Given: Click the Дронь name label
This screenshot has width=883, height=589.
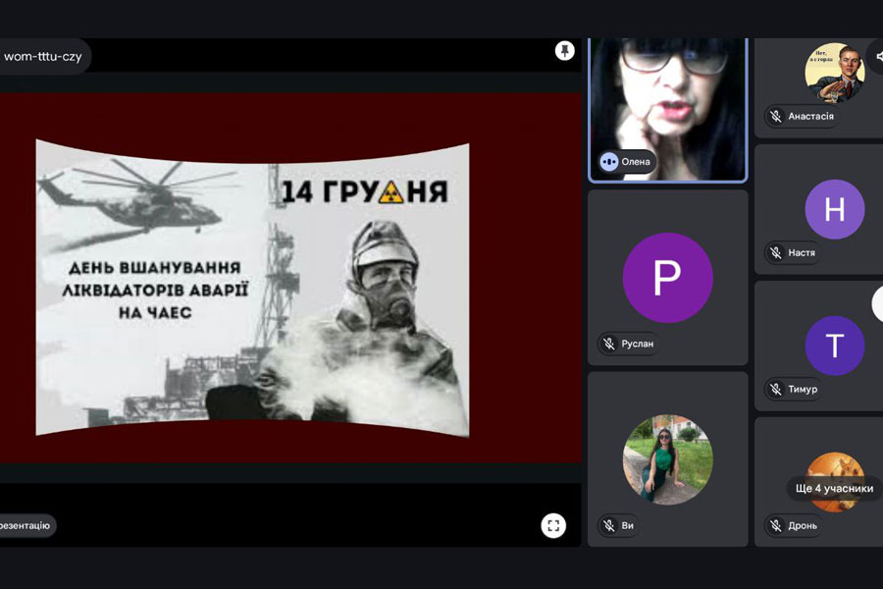Looking at the screenshot, I should click(803, 525).
